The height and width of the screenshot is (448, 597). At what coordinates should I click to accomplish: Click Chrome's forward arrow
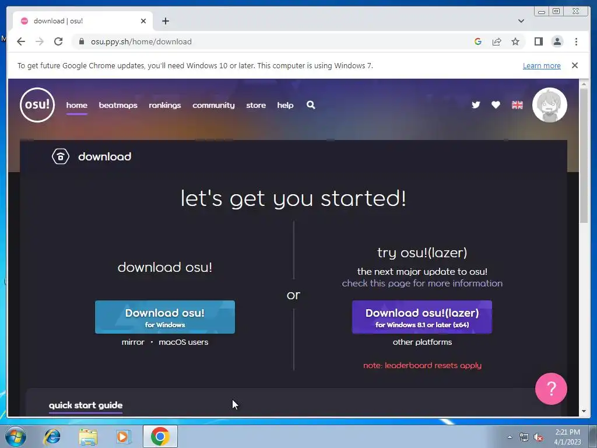click(40, 41)
